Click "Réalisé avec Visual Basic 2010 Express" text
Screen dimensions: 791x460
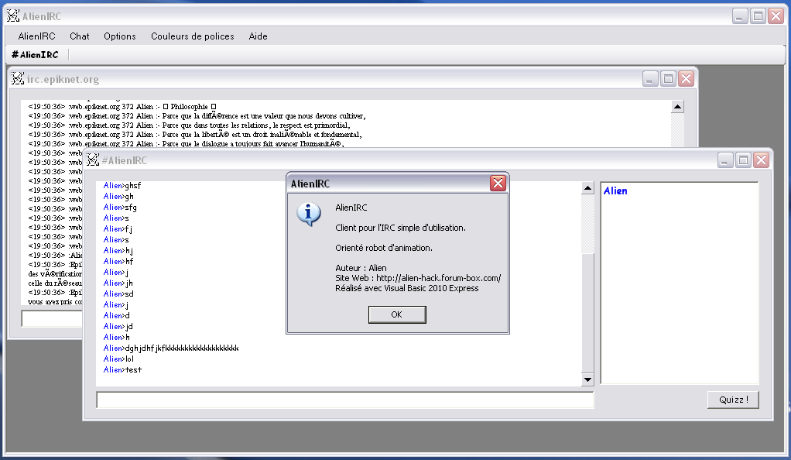point(407,288)
